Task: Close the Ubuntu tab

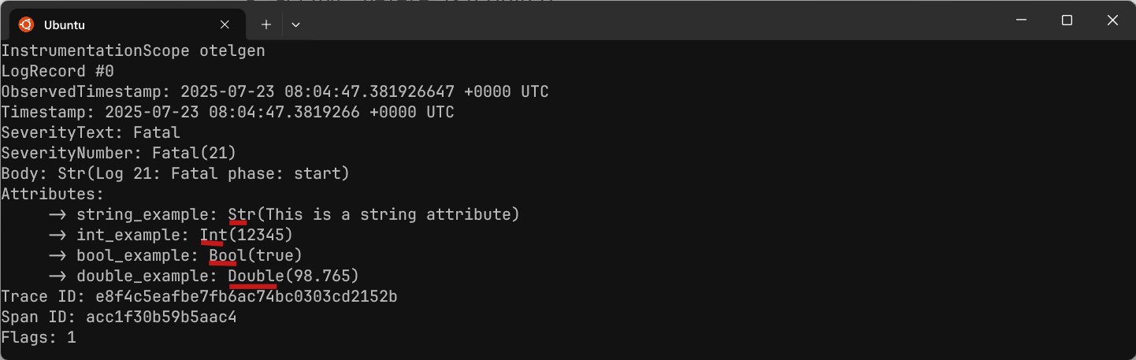Action: point(229,24)
